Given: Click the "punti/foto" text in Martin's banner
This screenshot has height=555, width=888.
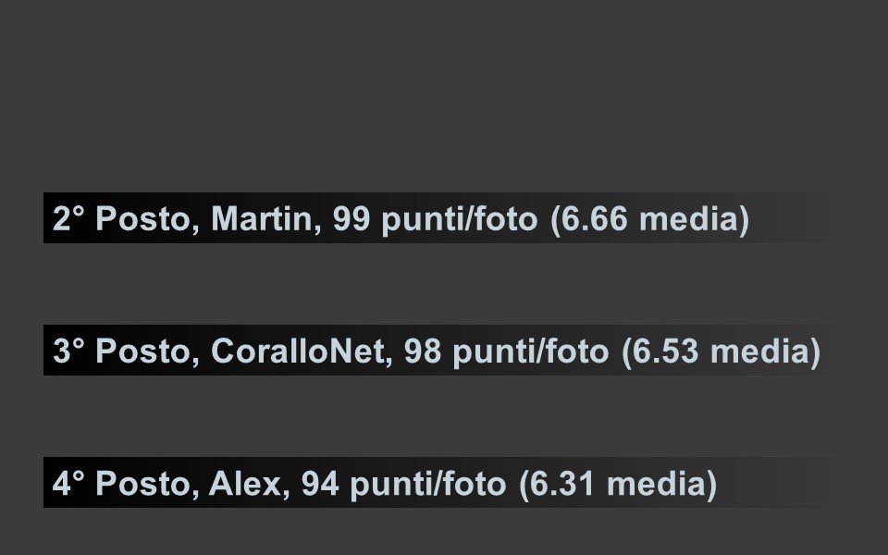Looking at the screenshot, I should [460, 220].
